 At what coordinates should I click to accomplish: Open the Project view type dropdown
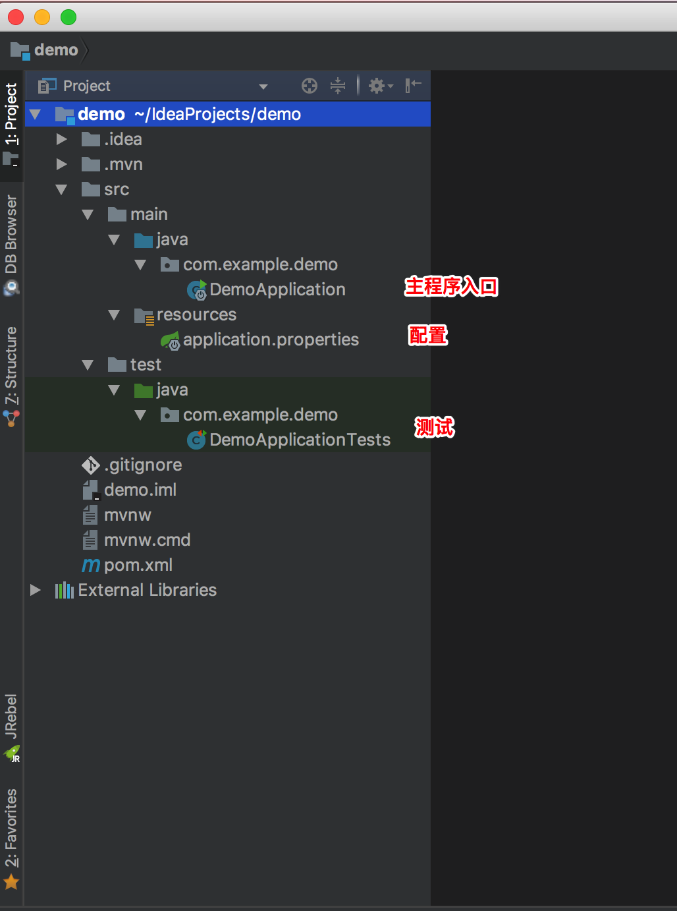pyautogui.click(x=263, y=86)
